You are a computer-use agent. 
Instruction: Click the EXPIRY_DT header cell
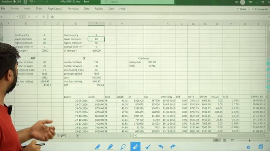pyautogui.click(x=258, y=97)
